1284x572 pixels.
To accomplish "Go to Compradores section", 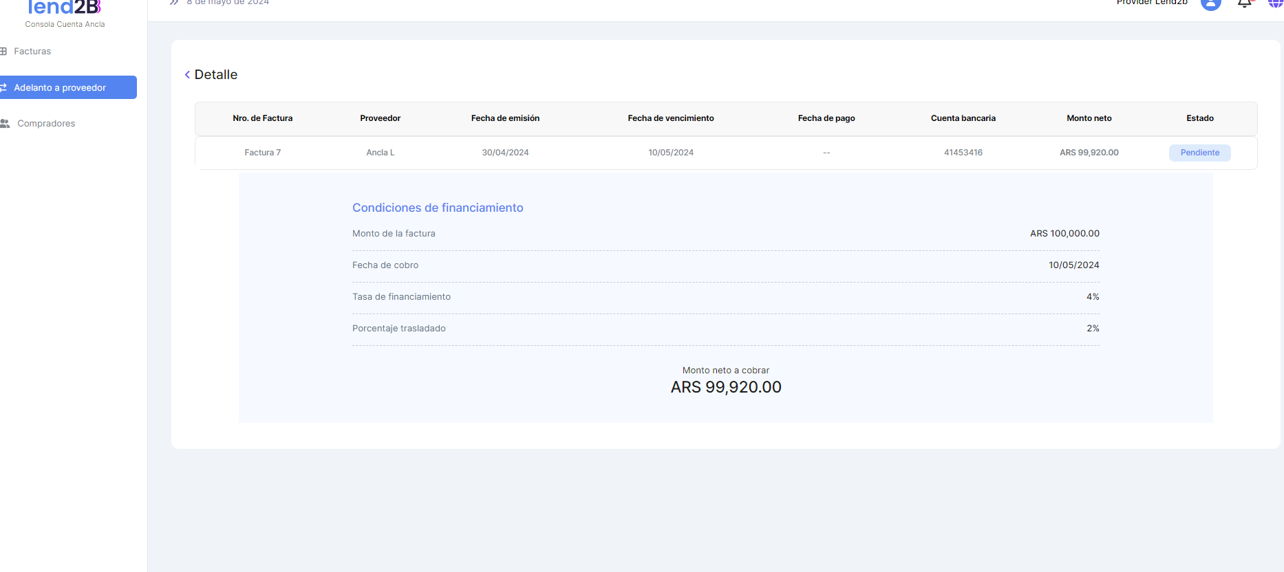I will (x=46, y=124).
